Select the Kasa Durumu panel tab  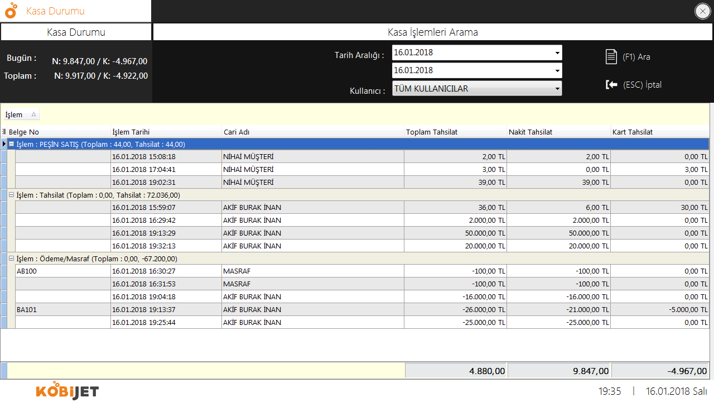point(76,32)
